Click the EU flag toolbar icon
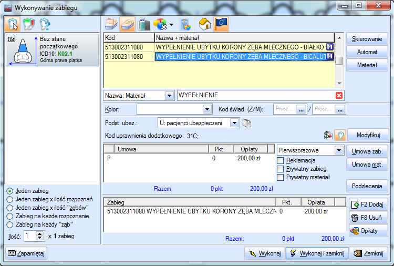394x266 pixels. pos(221,24)
